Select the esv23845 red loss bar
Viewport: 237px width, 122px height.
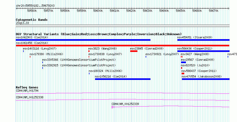pyautogui.click(x=134, y=51)
